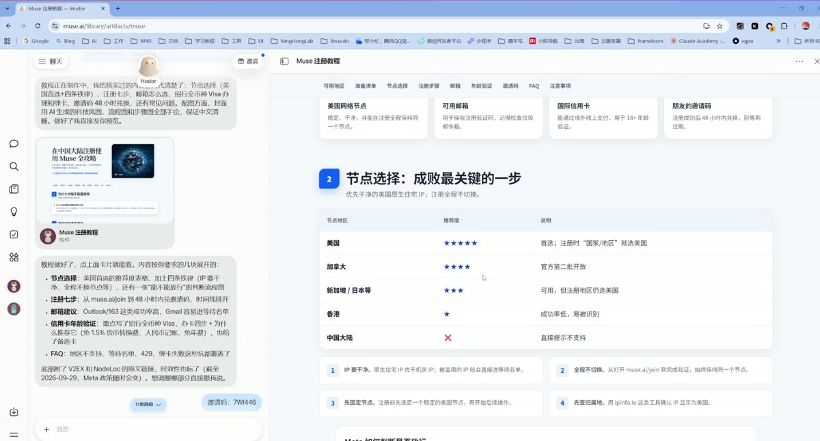Click the 邀请 invite button
The image size is (820, 441).
tap(248, 61)
